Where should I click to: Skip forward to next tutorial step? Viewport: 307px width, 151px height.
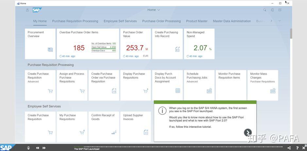(x=44, y=148)
